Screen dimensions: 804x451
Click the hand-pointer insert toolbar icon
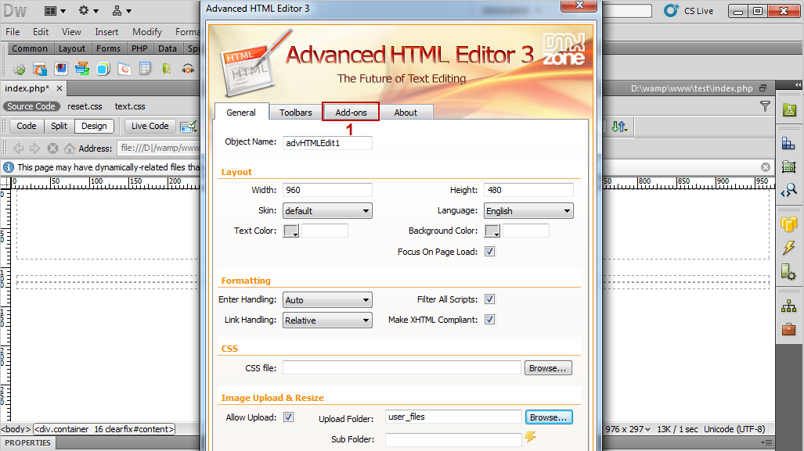tap(40, 69)
